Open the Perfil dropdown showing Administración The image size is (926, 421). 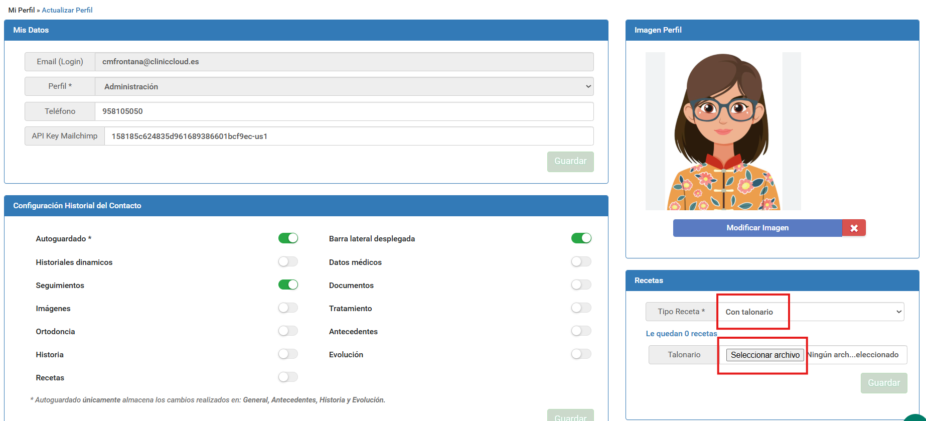pos(344,86)
